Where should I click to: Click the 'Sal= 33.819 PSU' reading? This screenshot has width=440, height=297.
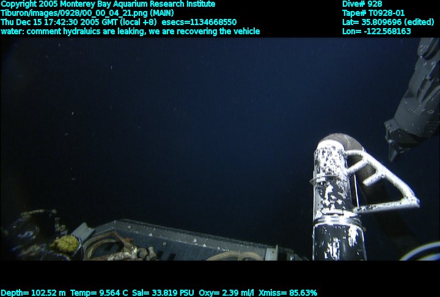(x=163, y=293)
